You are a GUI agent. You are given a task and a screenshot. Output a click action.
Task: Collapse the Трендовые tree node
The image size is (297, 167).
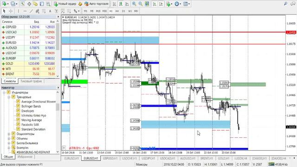coord(9,97)
